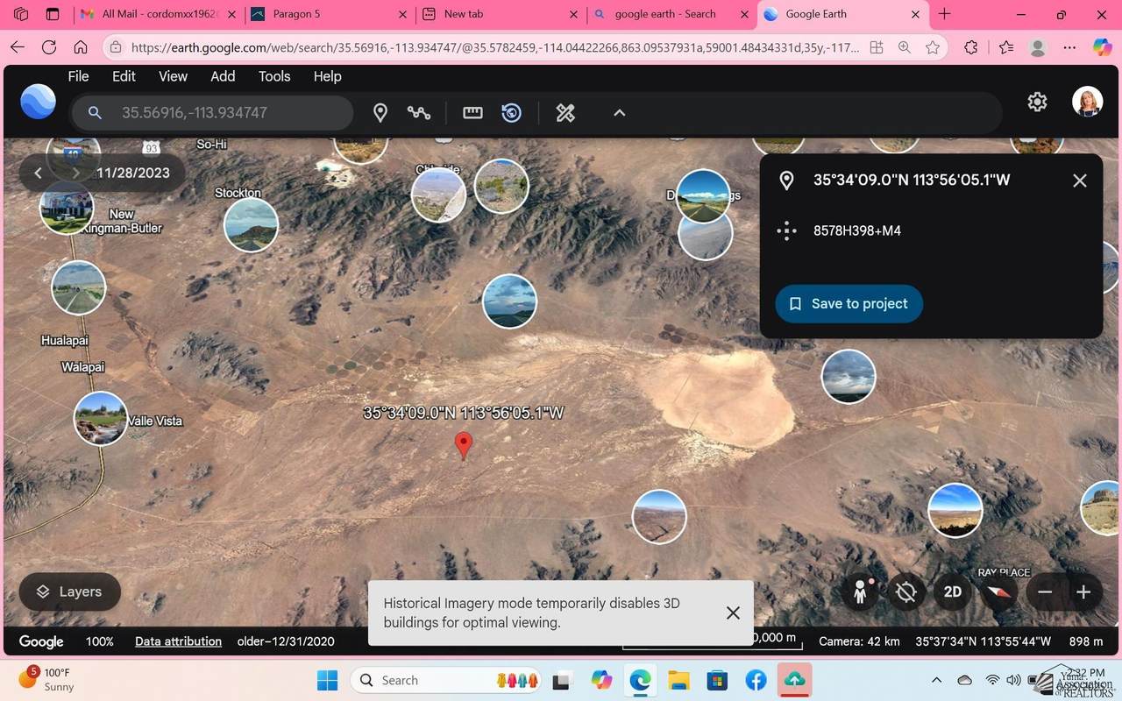Click the compass to reset north

(x=998, y=591)
